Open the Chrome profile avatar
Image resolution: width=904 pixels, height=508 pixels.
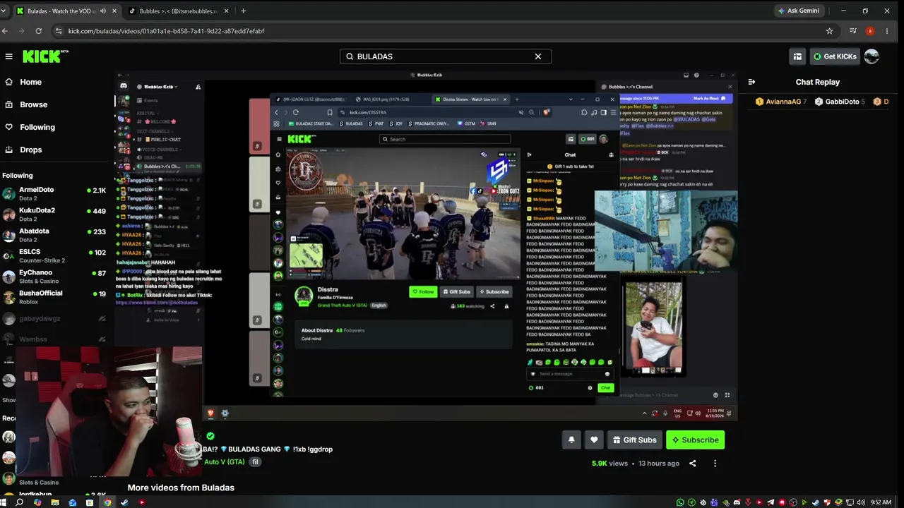tap(870, 31)
